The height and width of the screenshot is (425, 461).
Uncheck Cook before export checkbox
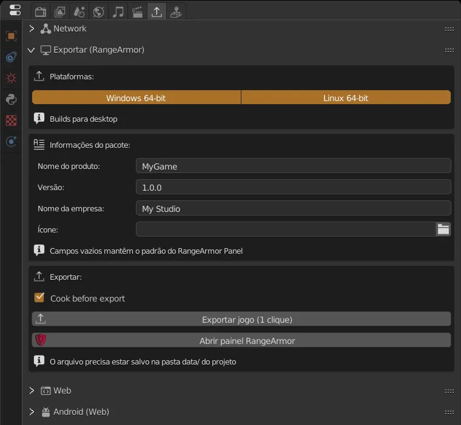[x=39, y=298]
